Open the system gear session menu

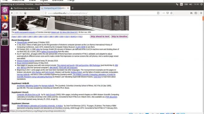point(201,4)
